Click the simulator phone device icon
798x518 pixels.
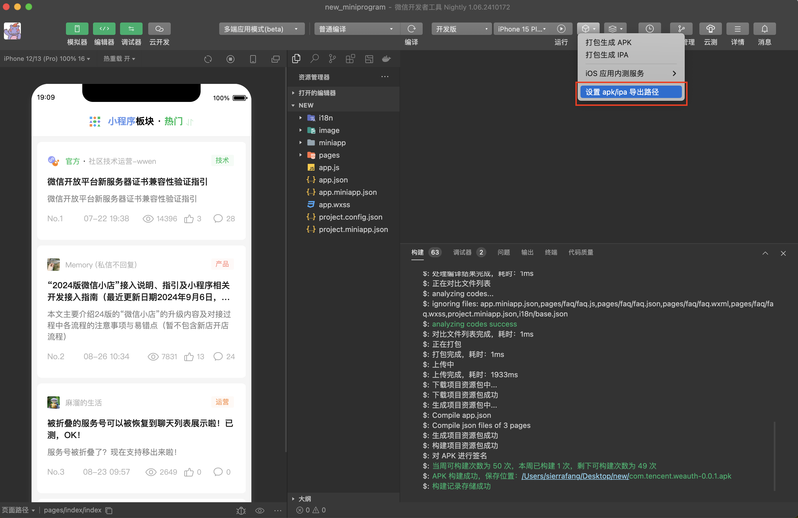click(x=253, y=59)
